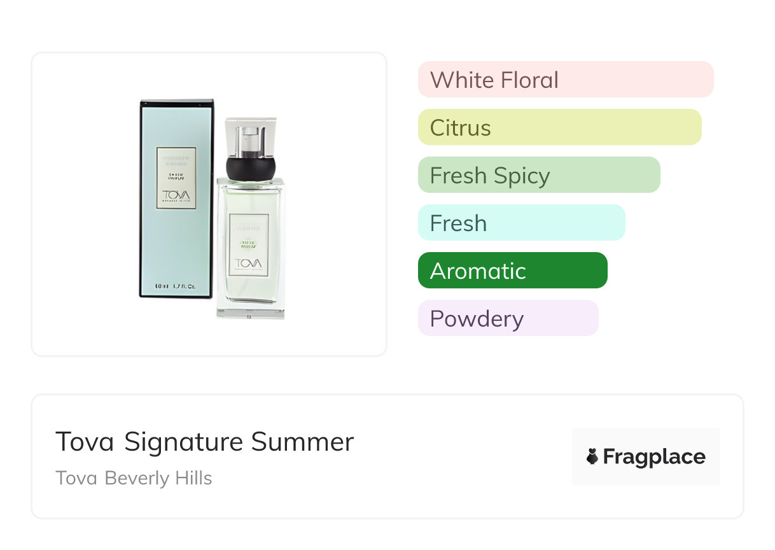Select the Fresh accord bar

tap(521, 223)
